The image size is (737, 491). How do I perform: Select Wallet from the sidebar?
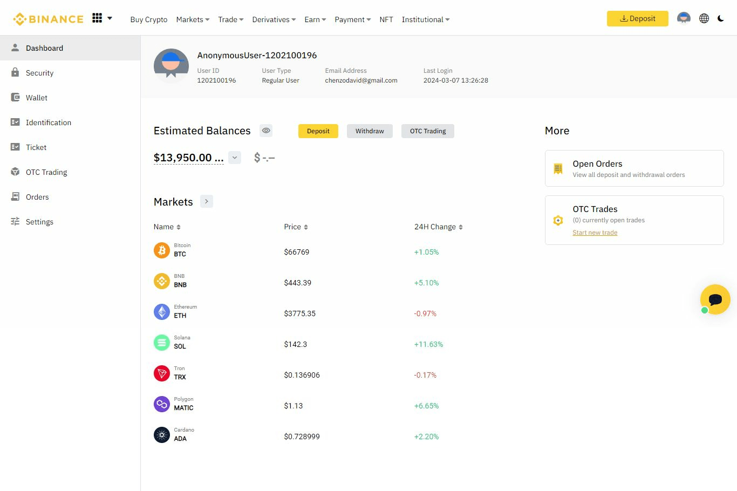(37, 98)
